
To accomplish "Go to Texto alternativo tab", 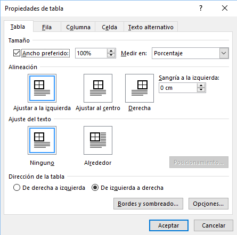I will point(151,27).
